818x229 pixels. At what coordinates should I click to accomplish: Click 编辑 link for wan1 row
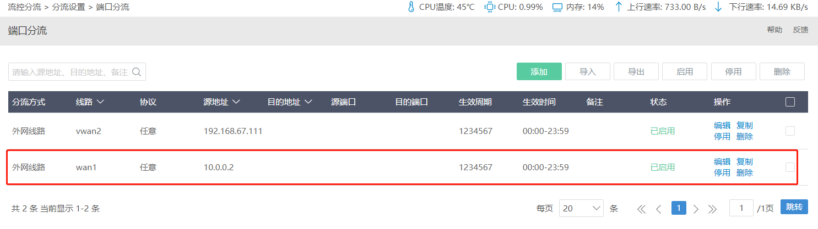[x=722, y=161]
